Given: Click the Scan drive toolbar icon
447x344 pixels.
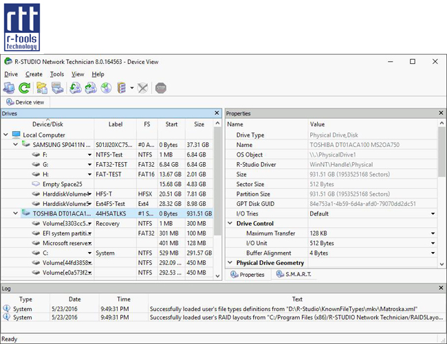Looking at the screenshot, I should (x=57, y=88).
